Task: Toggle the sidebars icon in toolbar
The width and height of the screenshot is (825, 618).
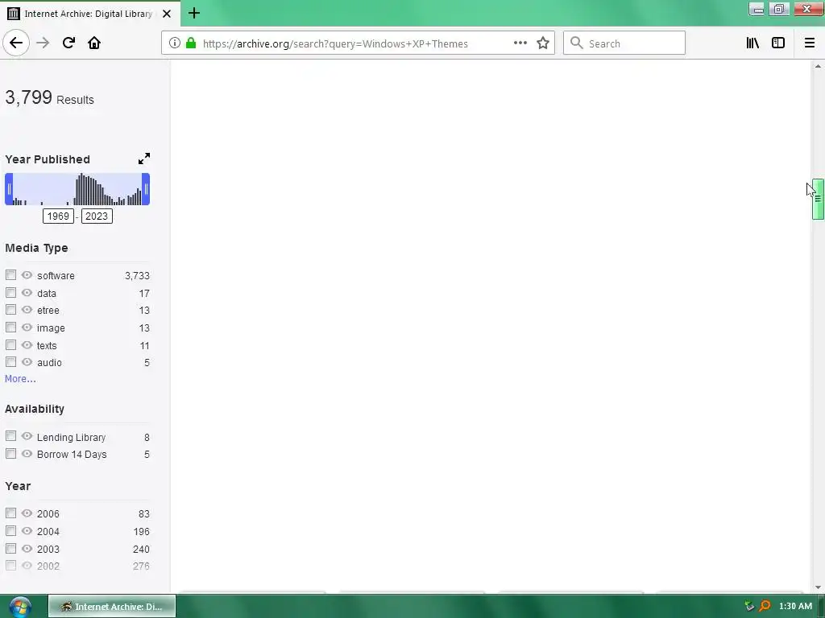Action: 778,43
